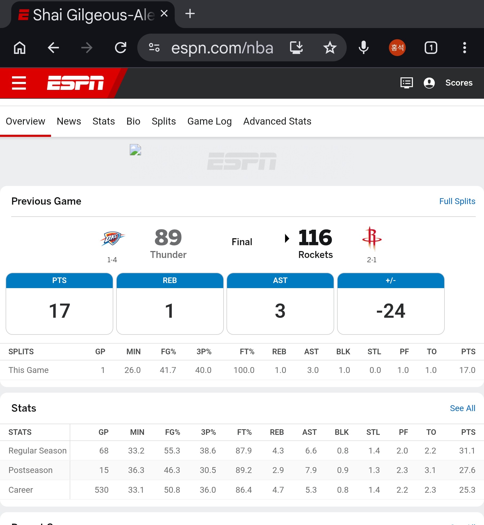
Task: Open the ESPN account profile icon
Action: [429, 83]
